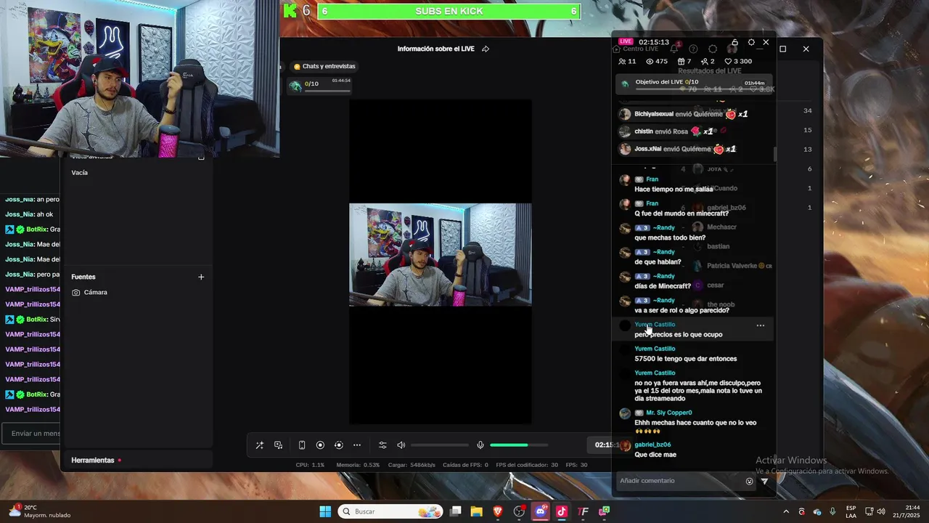Click the gifts counter showing 7
Viewport: 929px width, 523px height.
click(684, 61)
